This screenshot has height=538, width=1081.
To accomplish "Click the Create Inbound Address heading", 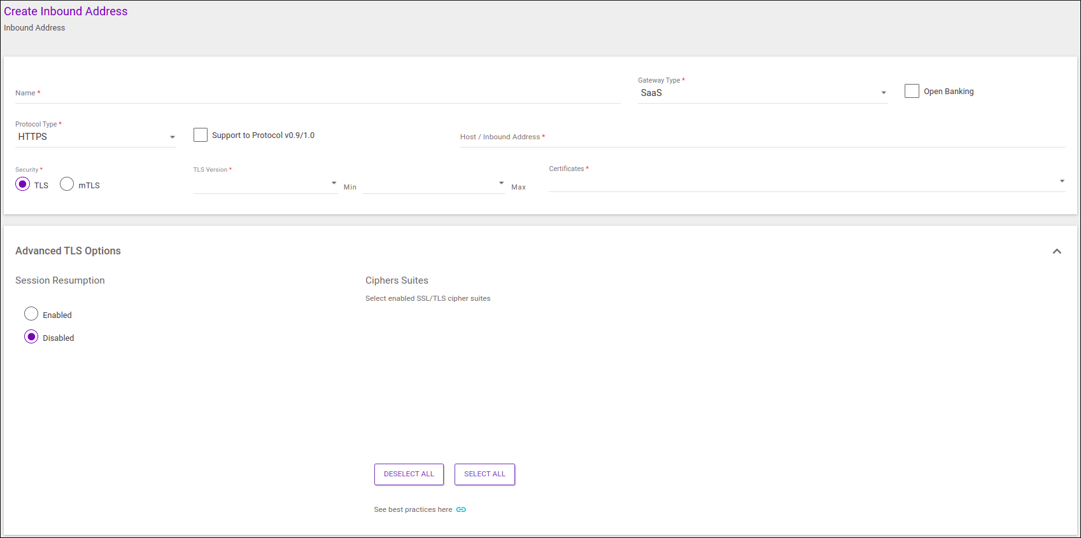I will click(x=66, y=11).
